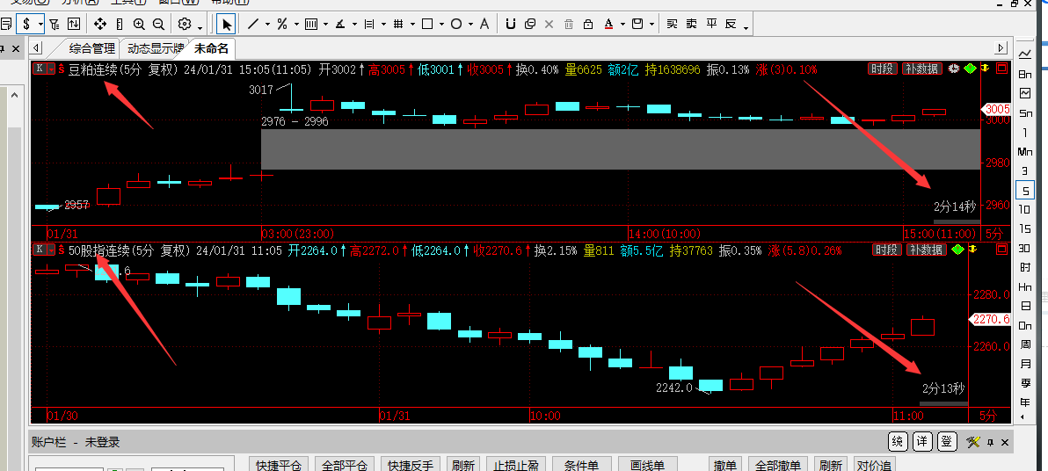This screenshot has height=471, width=1048.
Task: Select the 未命名 tab
Action: coord(212,49)
